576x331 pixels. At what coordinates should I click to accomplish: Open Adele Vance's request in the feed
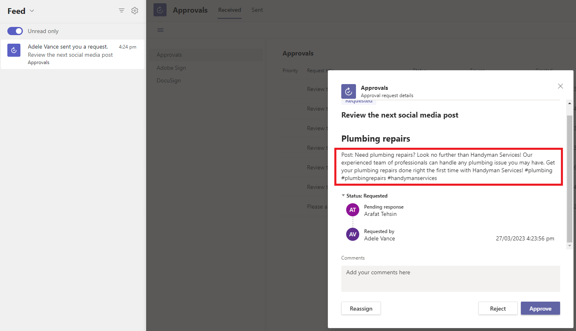click(x=69, y=54)
